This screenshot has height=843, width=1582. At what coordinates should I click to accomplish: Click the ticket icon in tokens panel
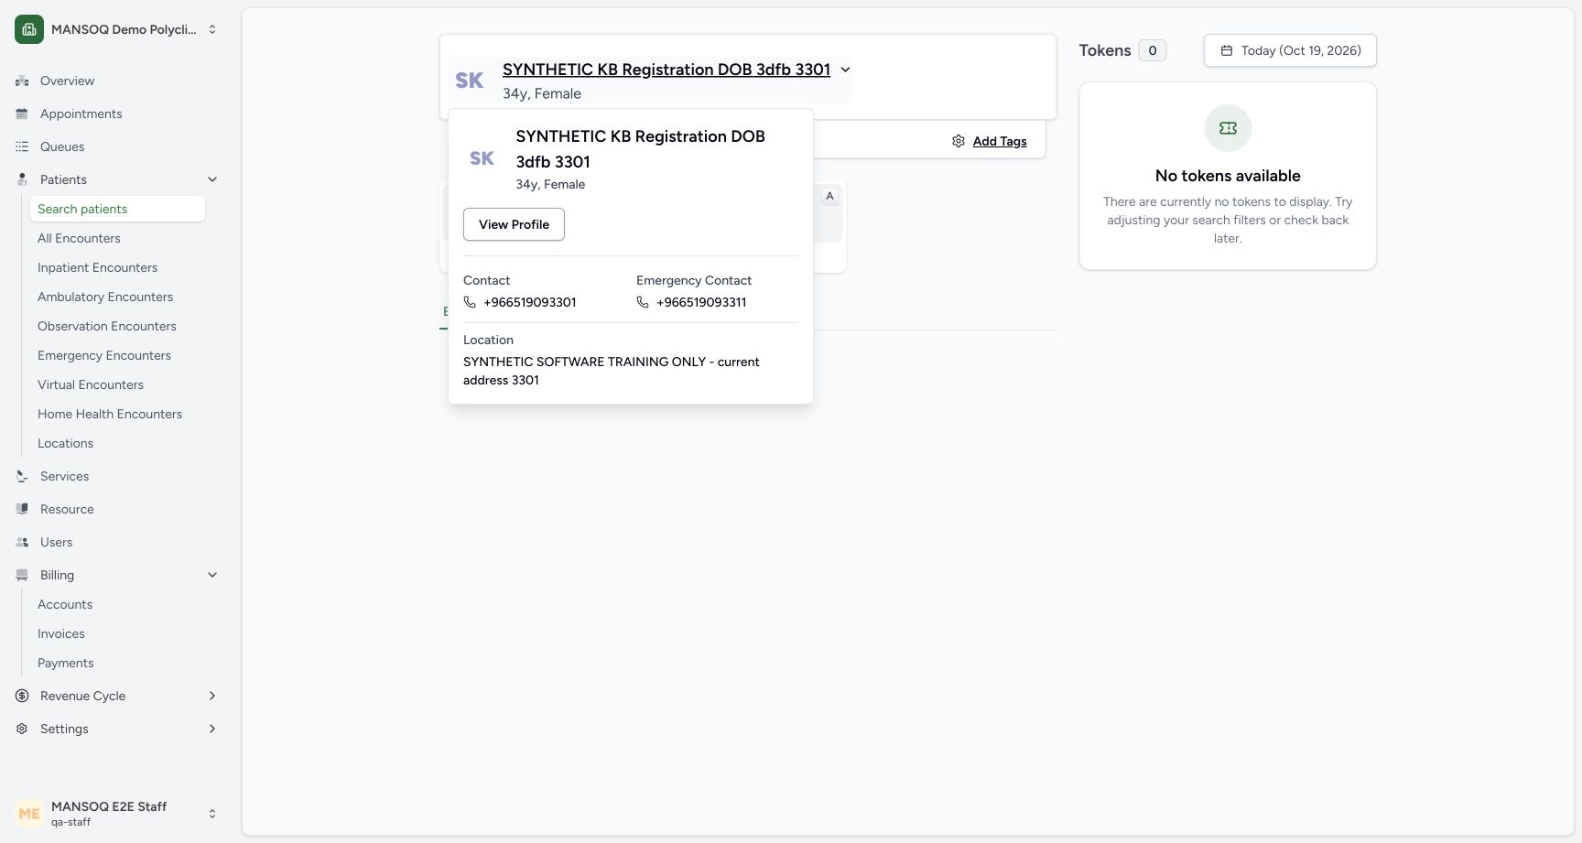[1228, 128]
